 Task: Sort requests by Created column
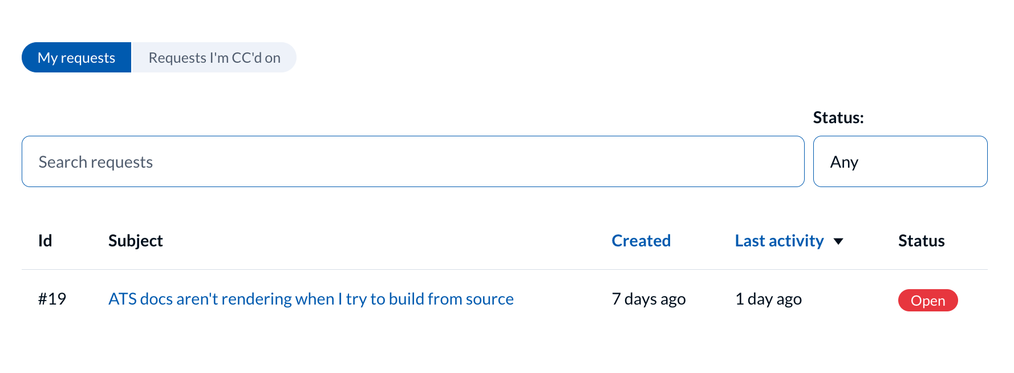tap(641, 241)
